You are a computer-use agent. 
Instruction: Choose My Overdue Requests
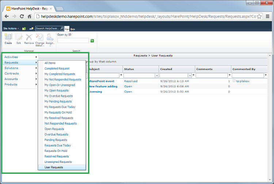[x=58, y=96]
